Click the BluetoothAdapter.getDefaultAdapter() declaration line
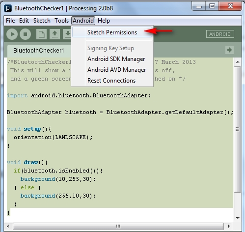245x232 pixels. point(120,112)
